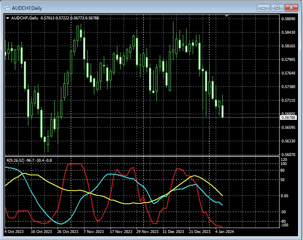The height and width of the screenshot is (240, 303).
Task: Click the AUDCHF chart window icon
Action: (7, 8)
